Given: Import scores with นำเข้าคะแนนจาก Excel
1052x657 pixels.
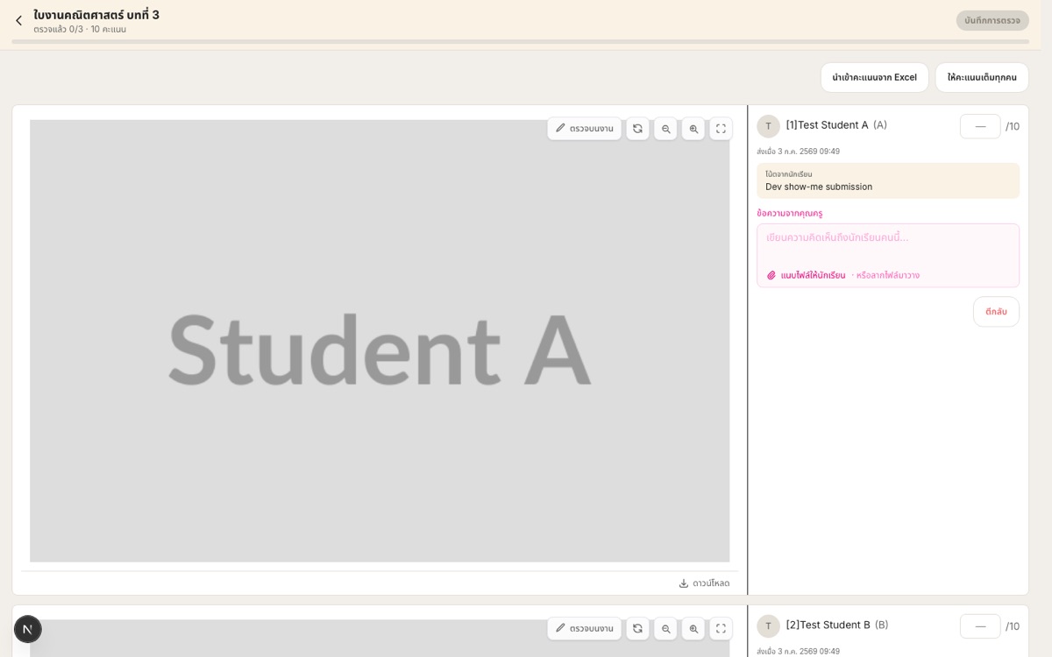Looking at the screenshot, I should pos(874,77).
